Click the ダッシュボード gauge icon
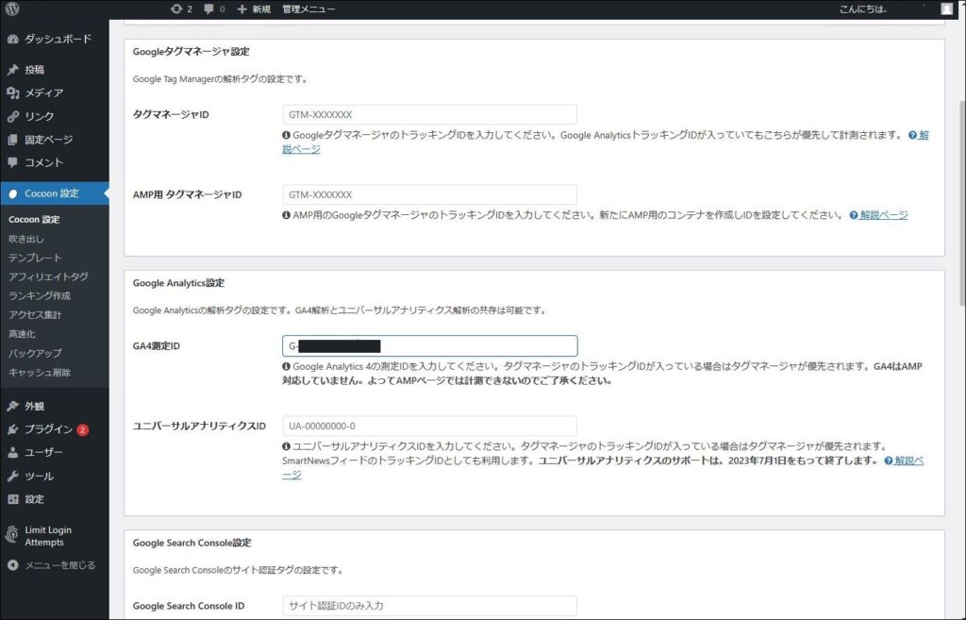966x620 pixels. click(x=13, y=39)
